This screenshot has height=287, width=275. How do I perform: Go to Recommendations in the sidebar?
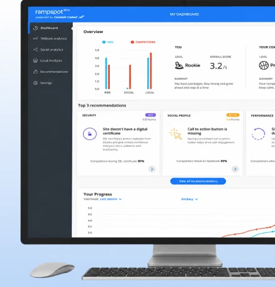[x=54, y=72]
